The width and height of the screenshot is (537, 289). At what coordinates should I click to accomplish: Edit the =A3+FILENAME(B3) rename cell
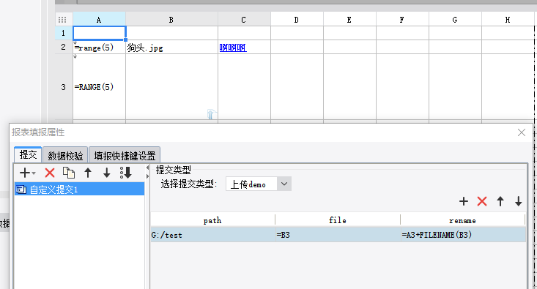[463, 235]
